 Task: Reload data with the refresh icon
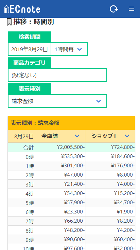click(x=114, y=9)
